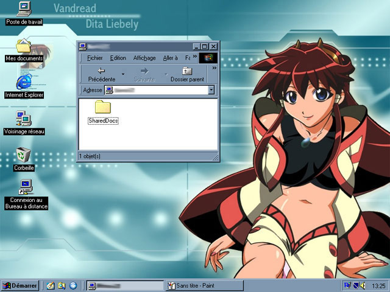Open the Edition menu
The height and width of the screenshot is (292, 390).
coord(118,58)
